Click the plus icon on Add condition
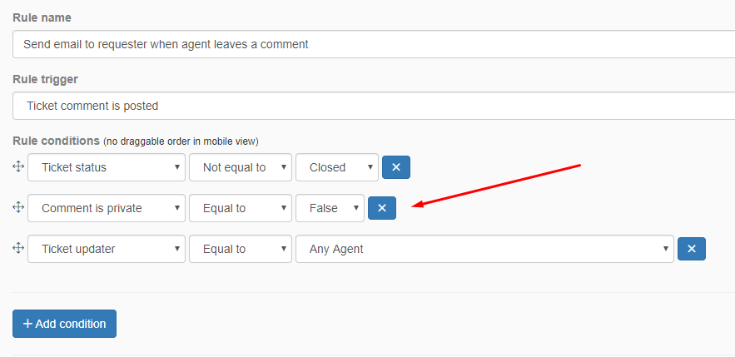The width and height of the screenshot is (735, 357). 27,324
